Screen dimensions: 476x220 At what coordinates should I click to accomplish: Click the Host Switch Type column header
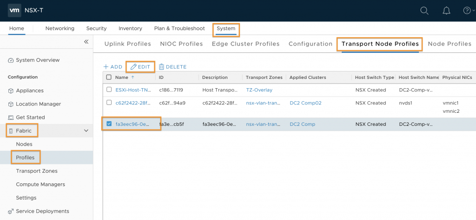(x=375, y=77)
